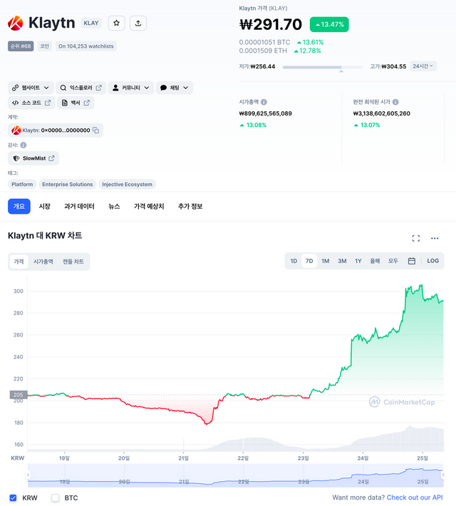
Task: Click info icon next to 감사 label
Action: (24, 145)
